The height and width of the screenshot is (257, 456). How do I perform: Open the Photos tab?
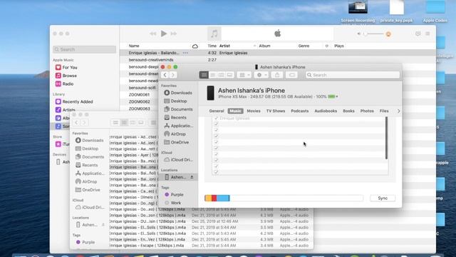click(367, 111)
